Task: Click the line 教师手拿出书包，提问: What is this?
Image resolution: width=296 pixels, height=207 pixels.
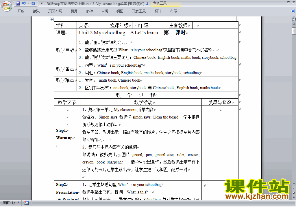Action: [x=115, y=192]
